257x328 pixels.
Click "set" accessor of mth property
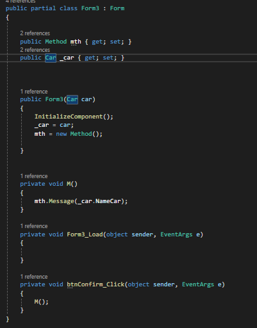click(x=116, y=42)
